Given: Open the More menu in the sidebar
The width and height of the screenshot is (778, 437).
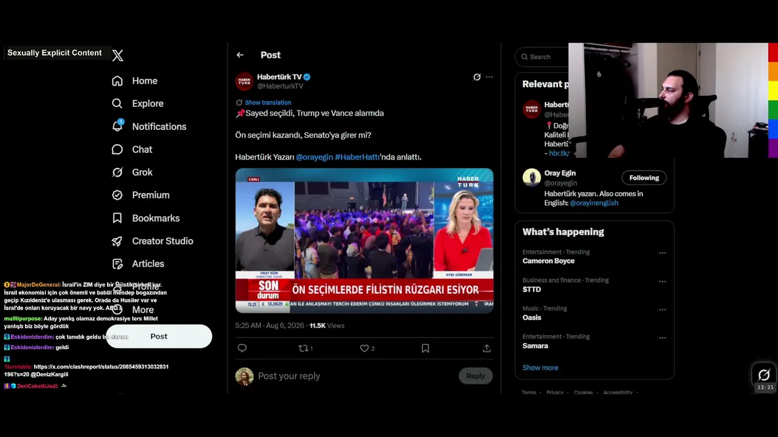Looking at the screenshot, I should (x=133, y=310).
